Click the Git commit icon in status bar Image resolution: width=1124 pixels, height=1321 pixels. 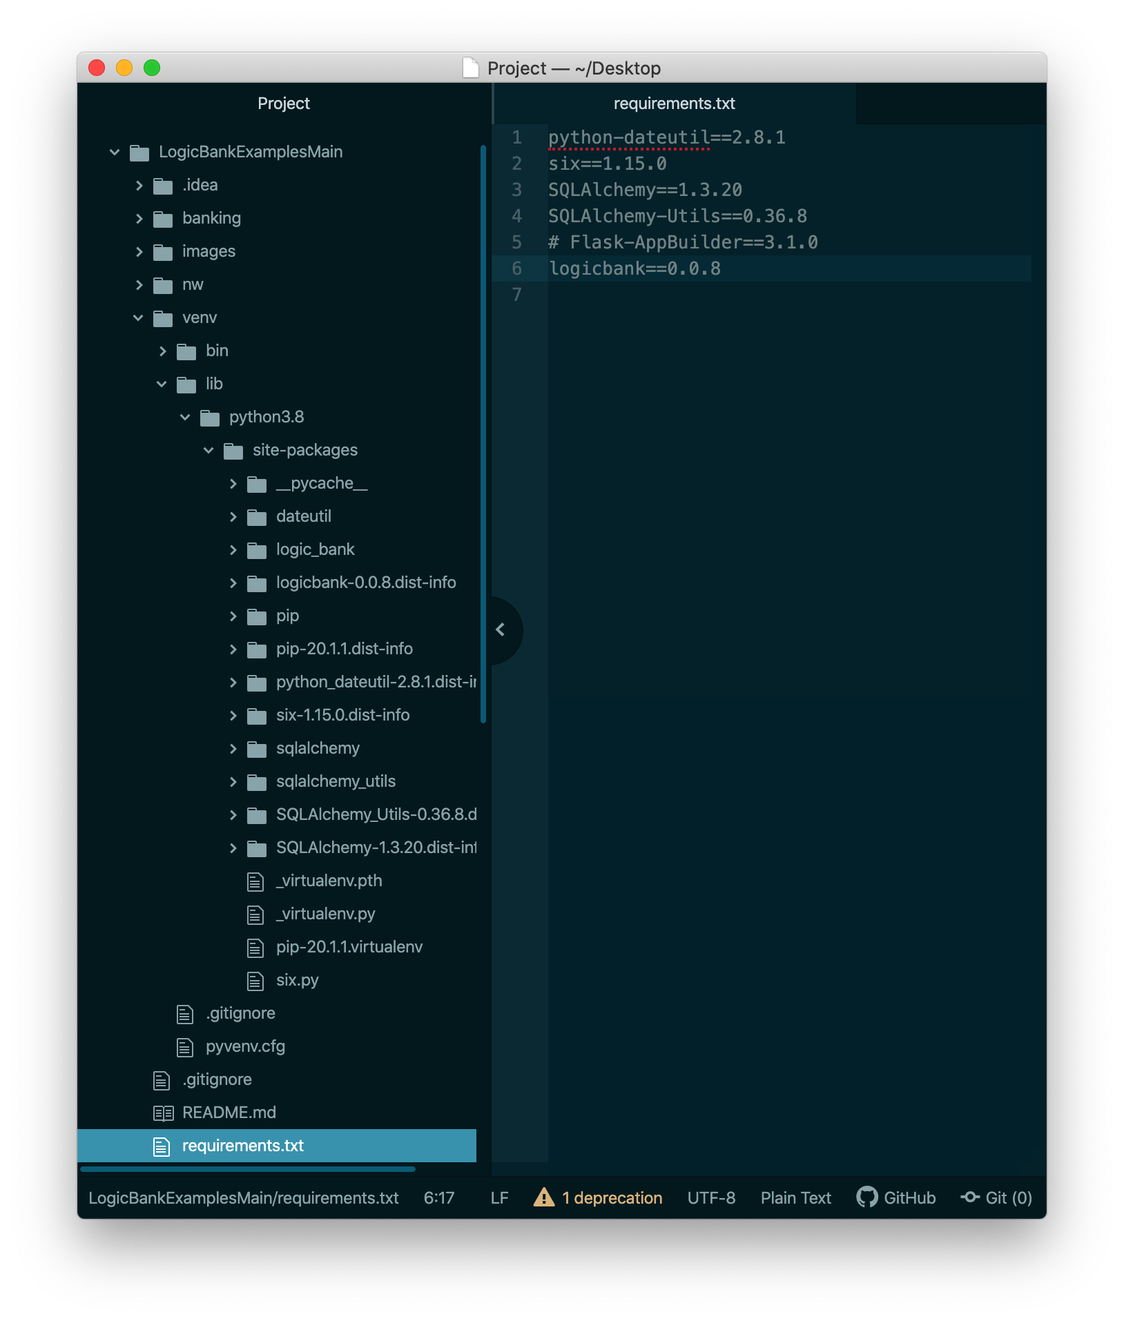[x=970, y=1197]
